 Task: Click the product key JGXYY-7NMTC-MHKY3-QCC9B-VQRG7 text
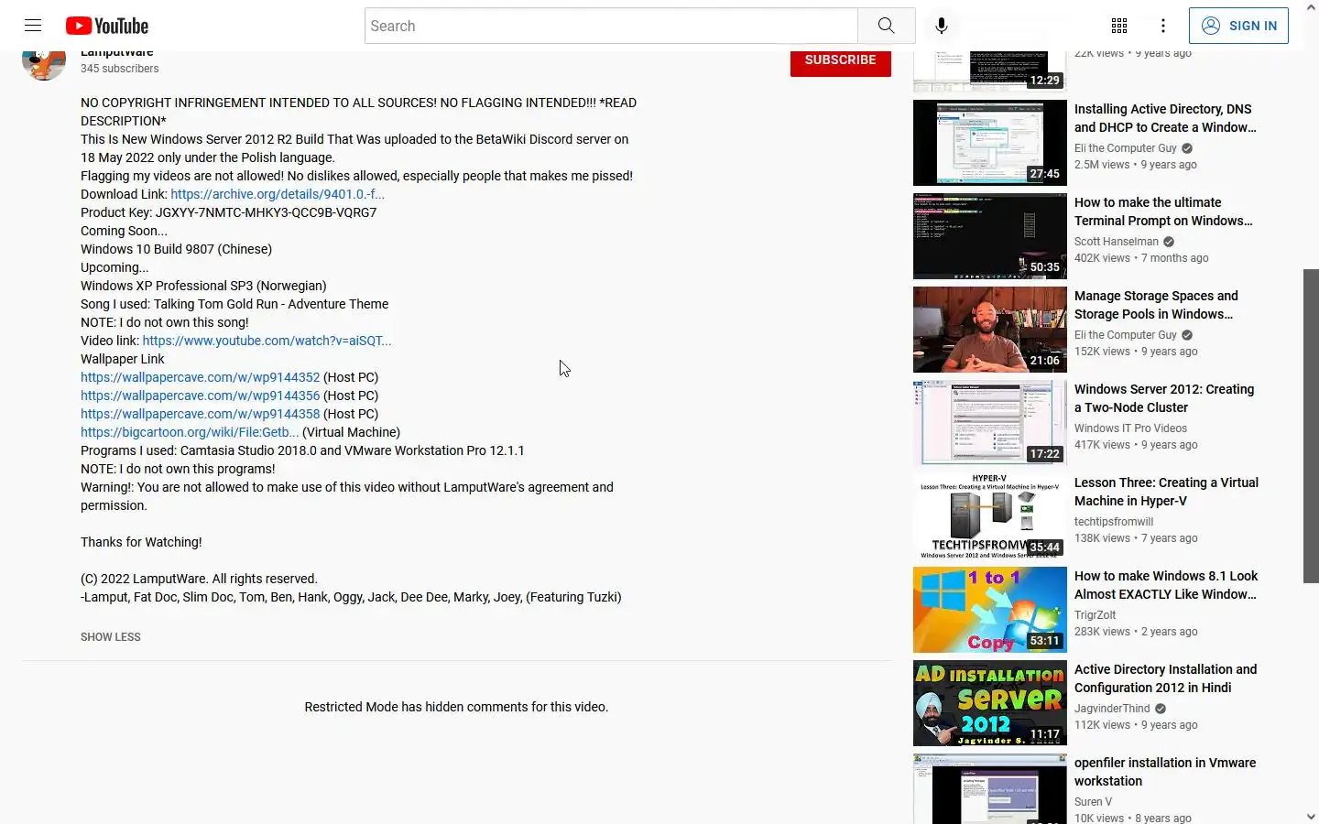[x=266, y=212]
